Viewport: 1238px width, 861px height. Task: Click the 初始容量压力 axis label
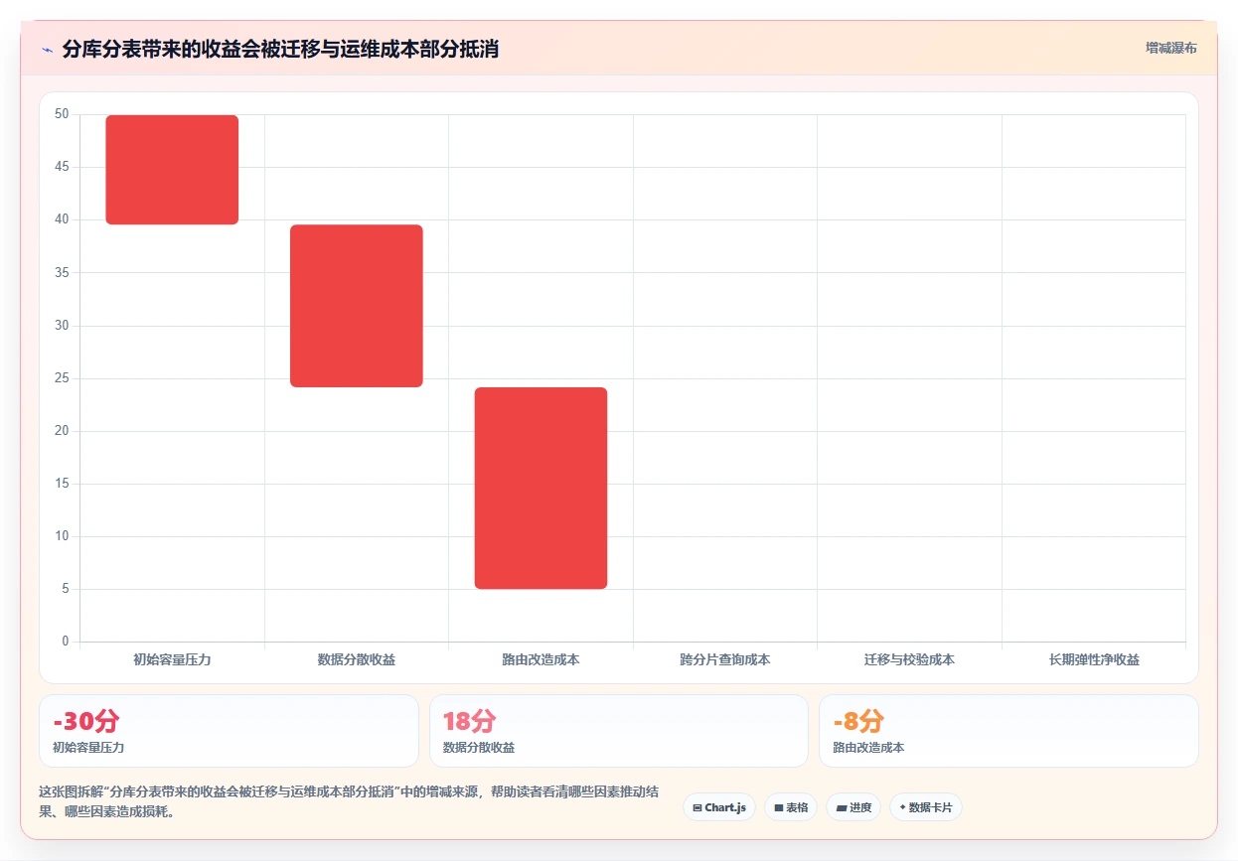tap(172, 659)
